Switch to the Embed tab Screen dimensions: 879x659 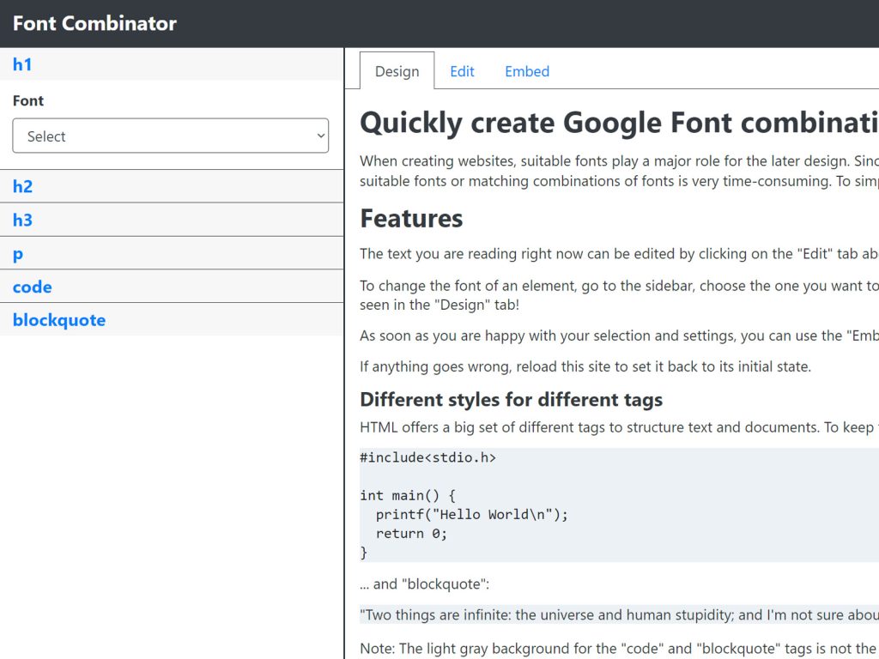tap(526, 71)
